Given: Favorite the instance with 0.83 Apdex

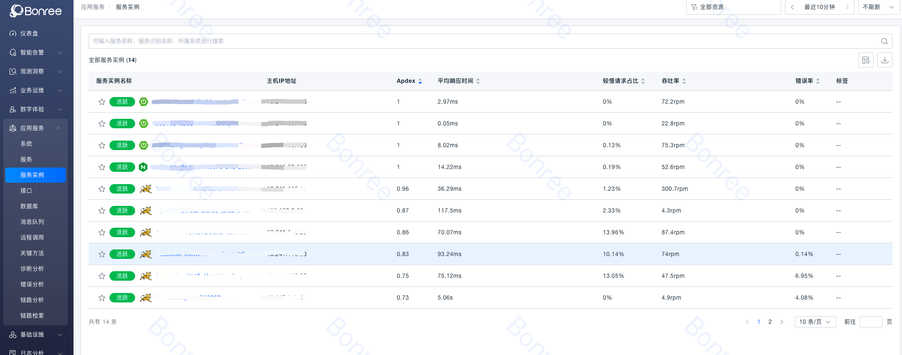Looking at the screenshot, I should pyautogui.click(x=102, y=254).
